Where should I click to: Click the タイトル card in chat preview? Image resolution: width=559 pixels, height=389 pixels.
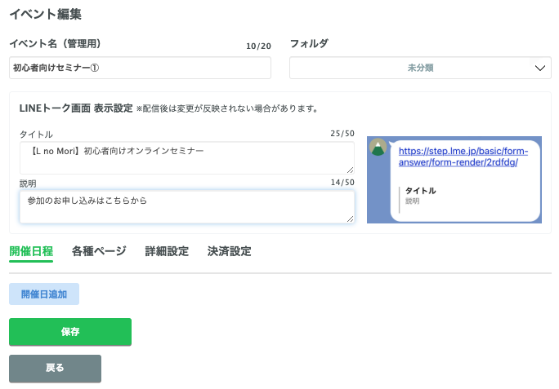pos(421,195)
